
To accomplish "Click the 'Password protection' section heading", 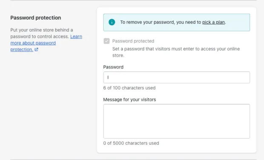I will tap(36, 18).
